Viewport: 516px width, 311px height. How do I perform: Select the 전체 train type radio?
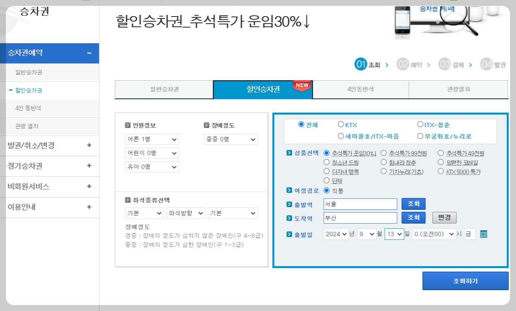(x=301, y=124)
